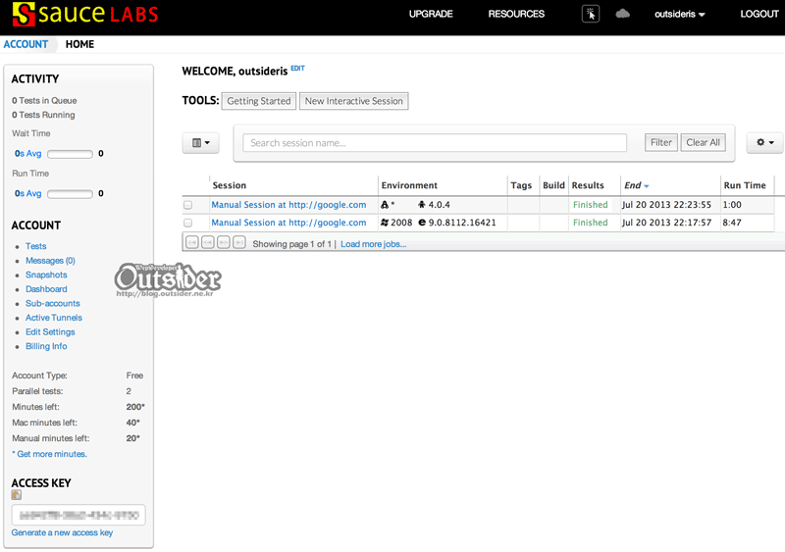The height and width of the screenshot is (552, 785).
Task: Open the Billing Info link
Action: pyautogui.click(x=46, y=346)
